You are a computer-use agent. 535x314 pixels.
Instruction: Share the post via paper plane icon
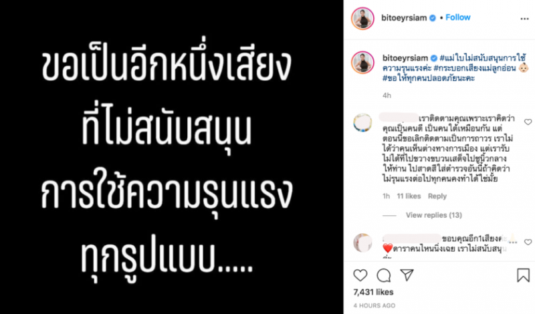(x=407, y=275)
